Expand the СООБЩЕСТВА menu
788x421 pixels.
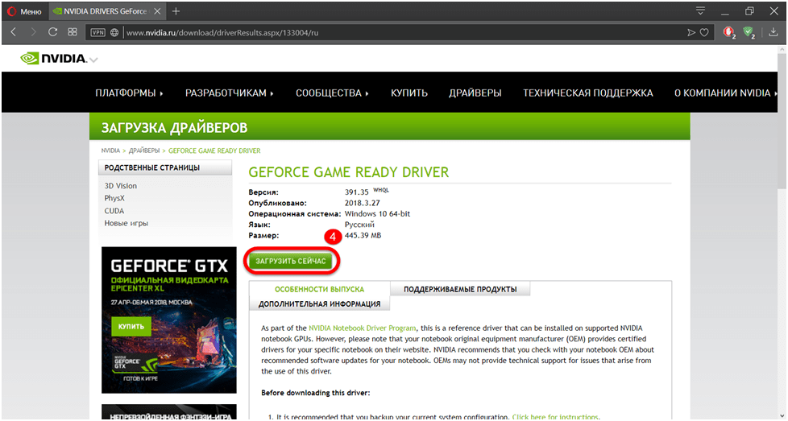332,93
